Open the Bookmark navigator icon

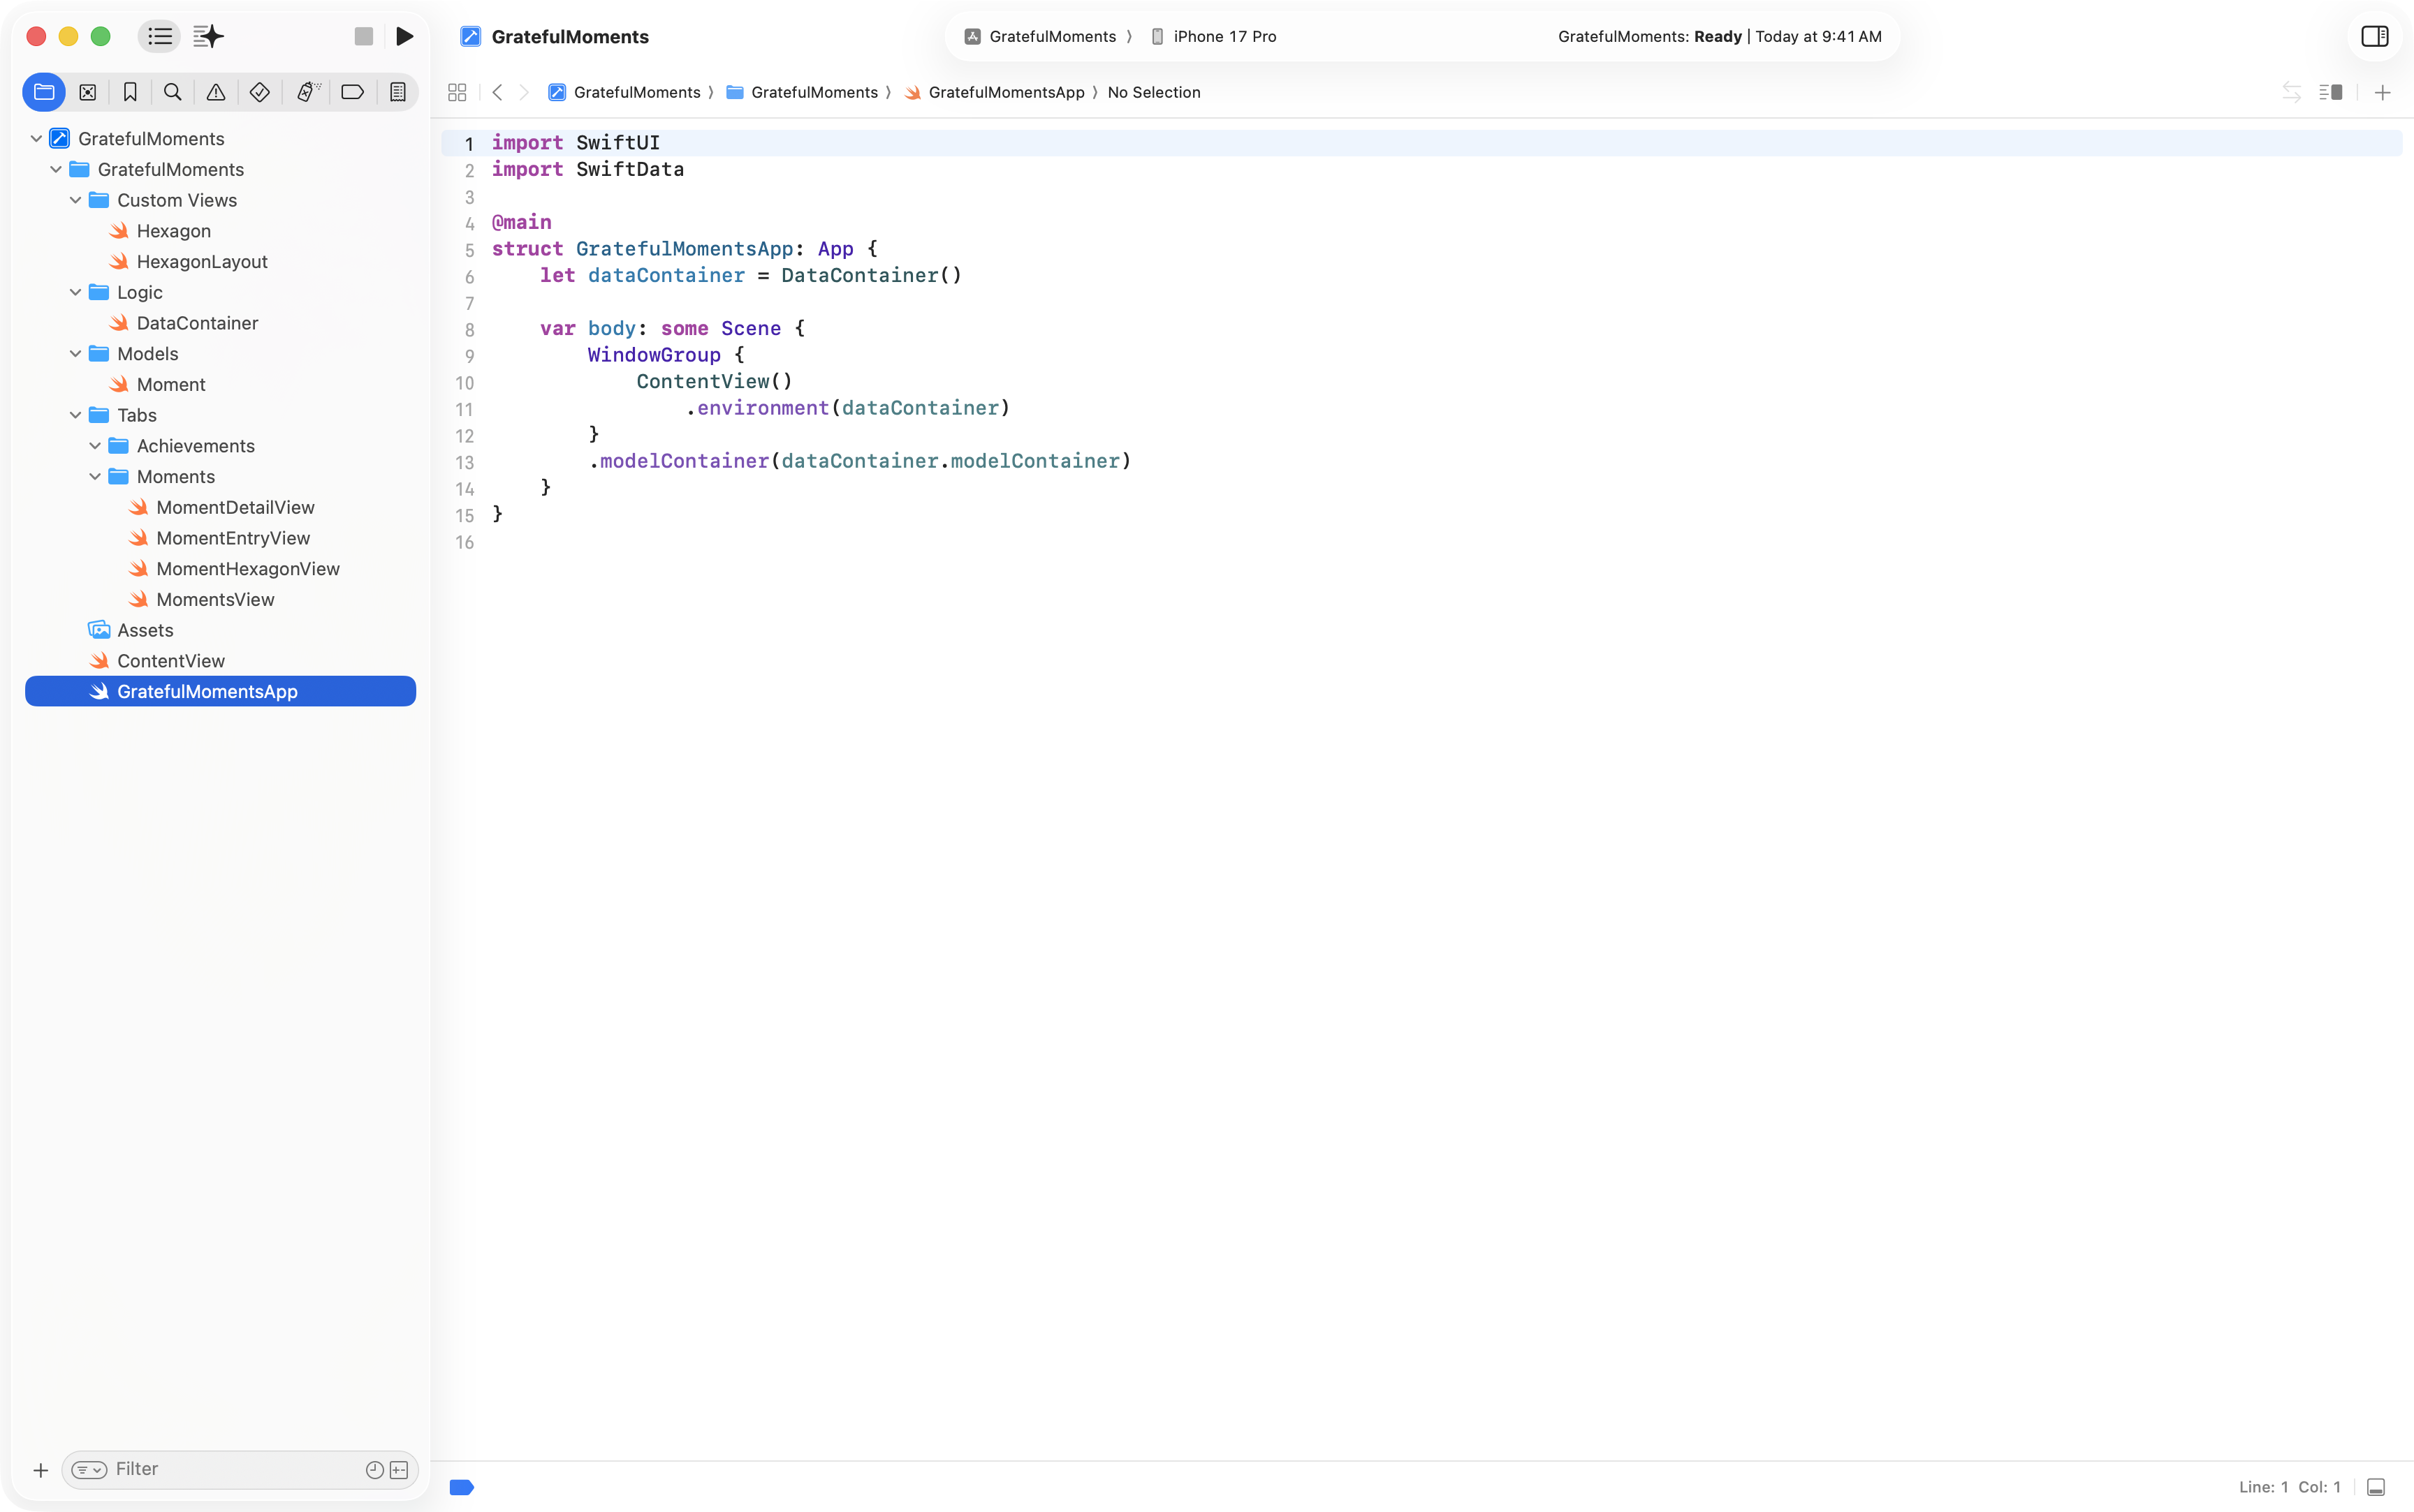pos(130,92)
